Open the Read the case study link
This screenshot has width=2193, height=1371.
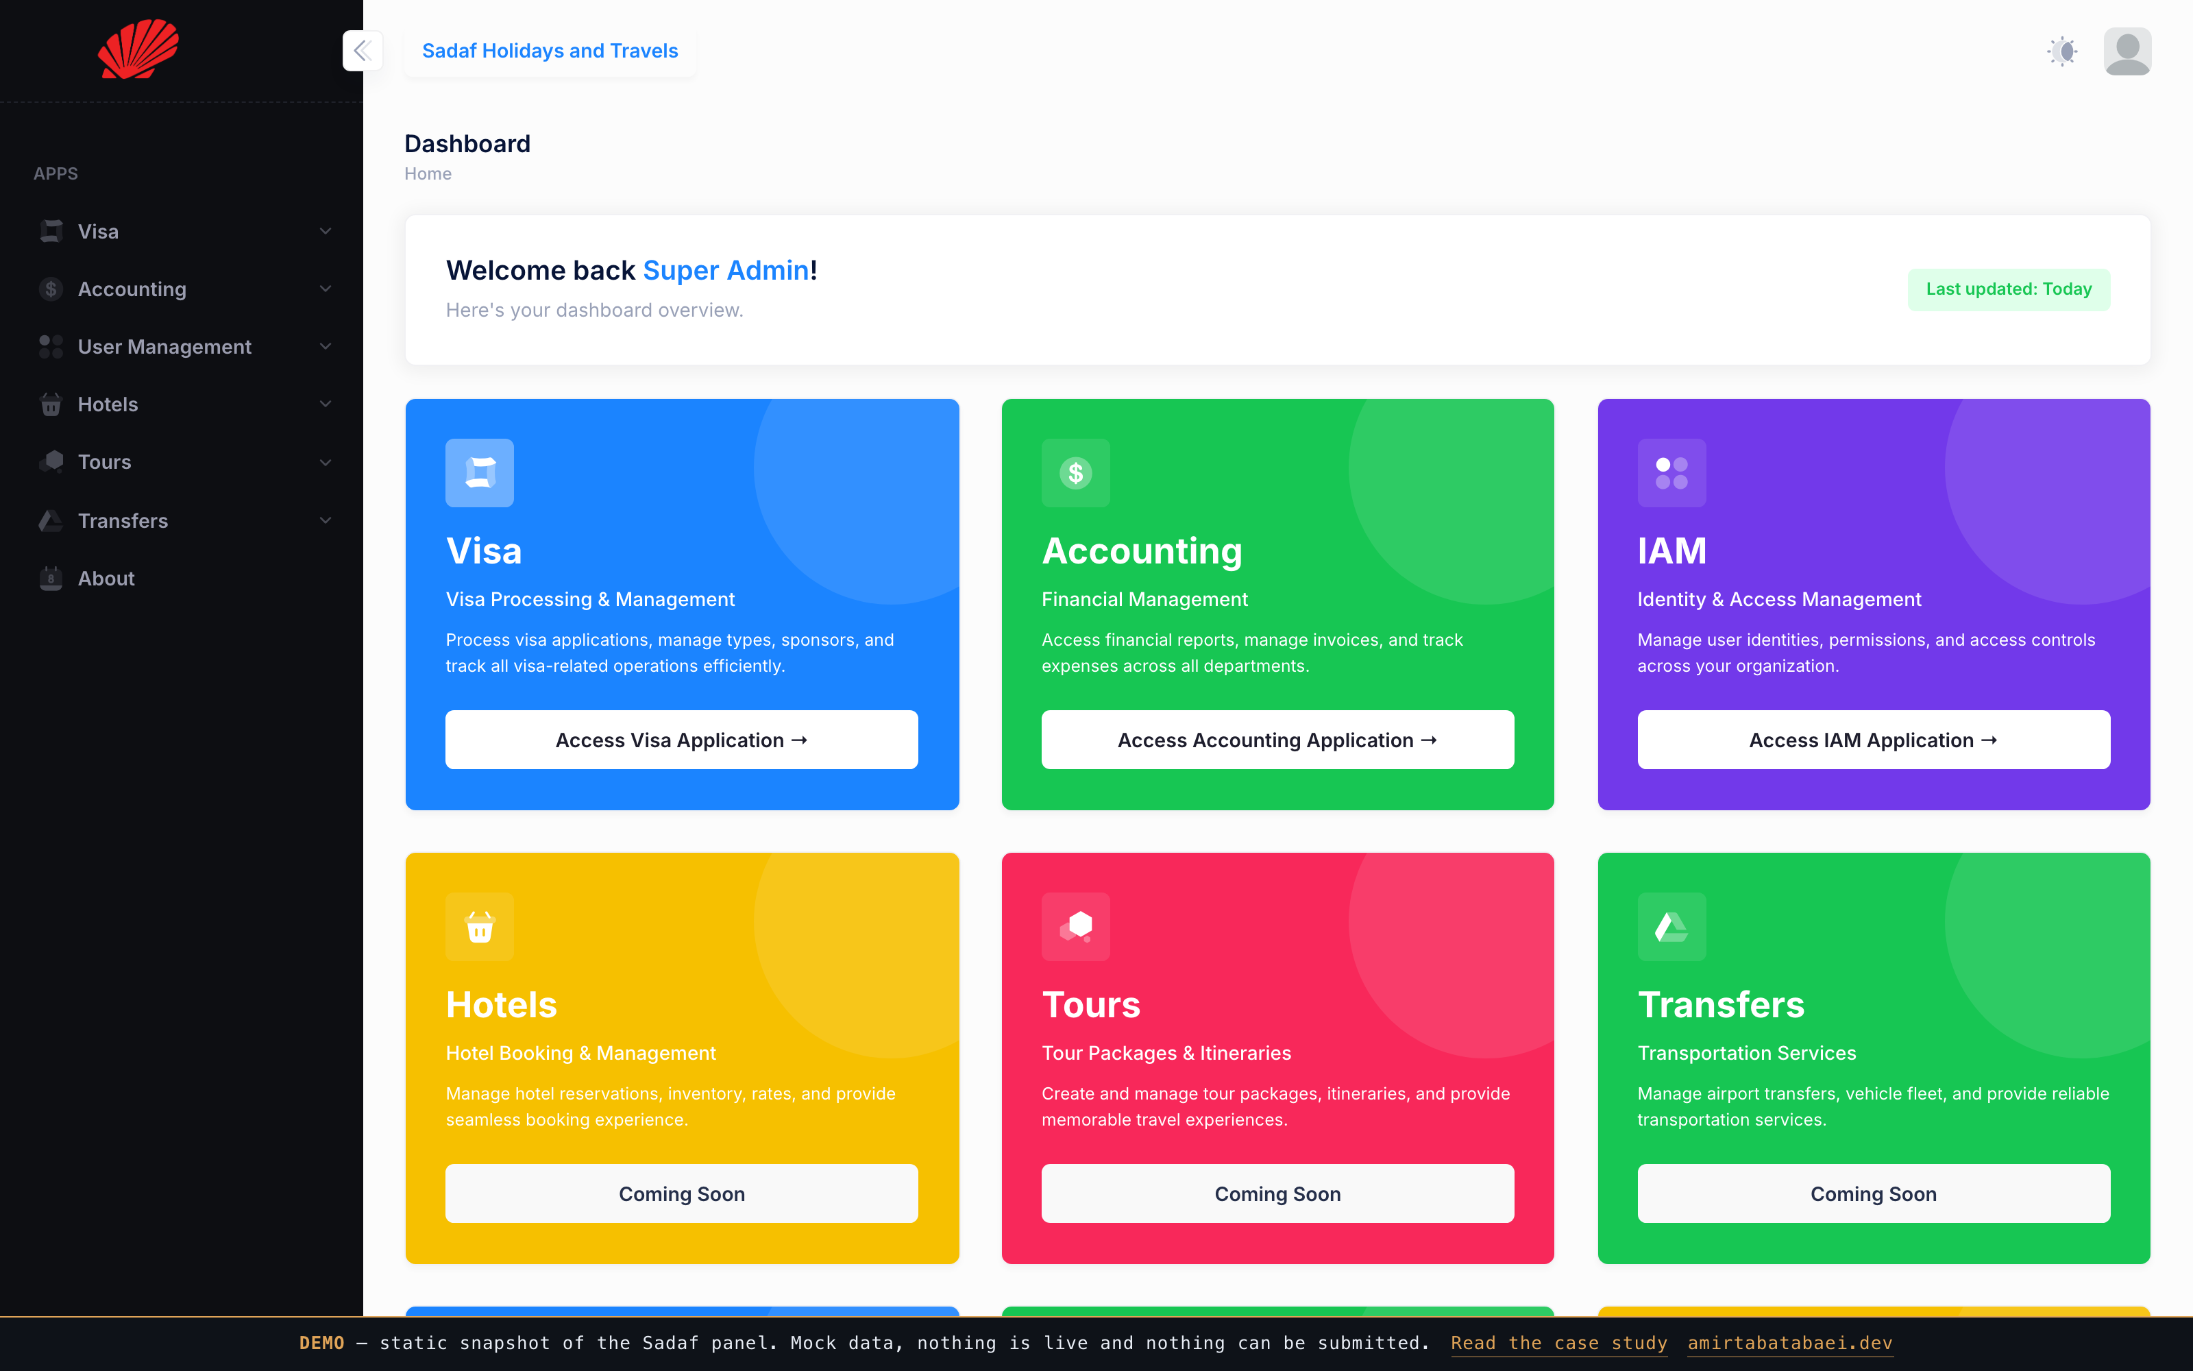click(x=1558, y=1343)
